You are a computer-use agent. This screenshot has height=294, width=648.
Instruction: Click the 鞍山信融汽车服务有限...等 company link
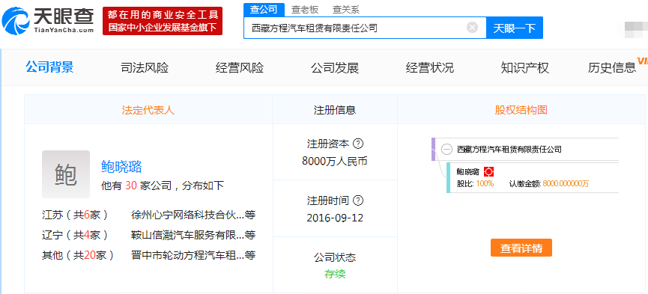pos(193,235)
